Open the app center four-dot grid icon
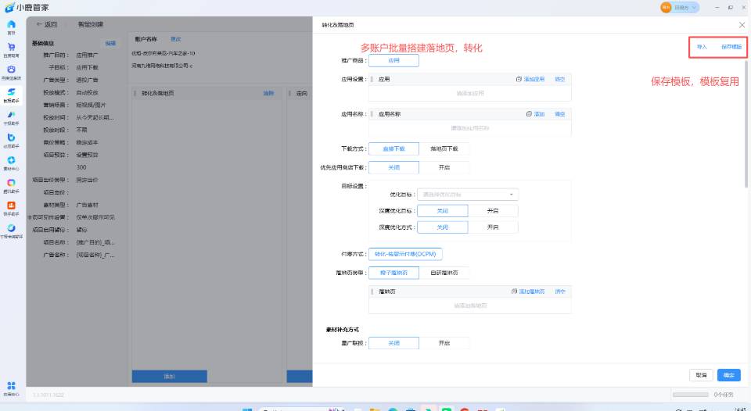The width and height of the screenshot is (751, 411). pyautogui.click(x=11, y=386)
